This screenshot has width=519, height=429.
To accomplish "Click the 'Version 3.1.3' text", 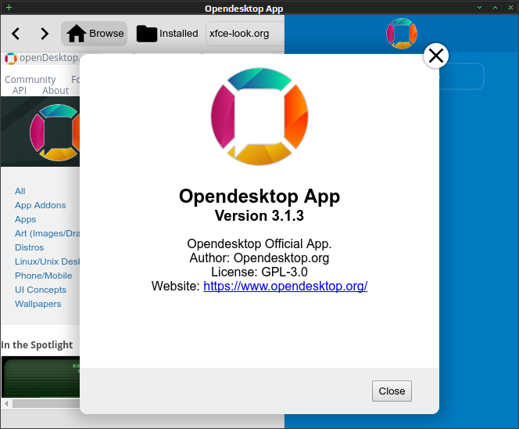I will 259,216.
